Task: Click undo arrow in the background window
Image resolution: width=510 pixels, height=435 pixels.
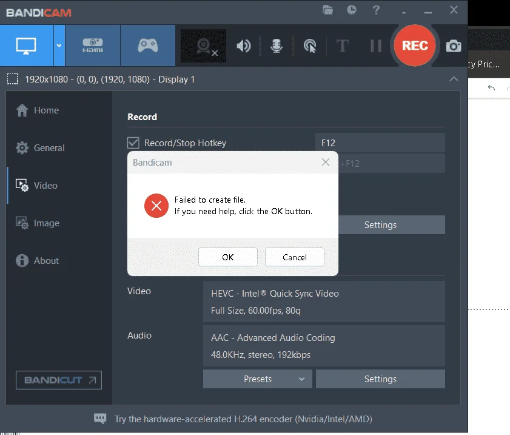Action: (x=491, y=87)
